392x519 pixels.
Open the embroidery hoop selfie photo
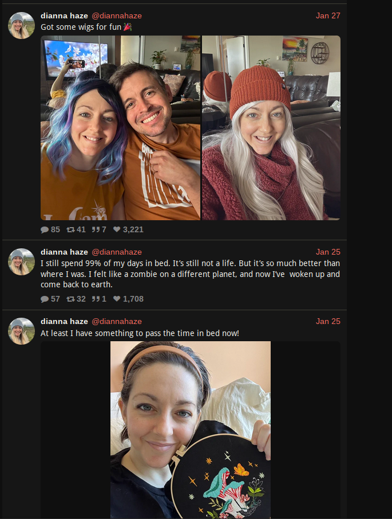[191, 430]
